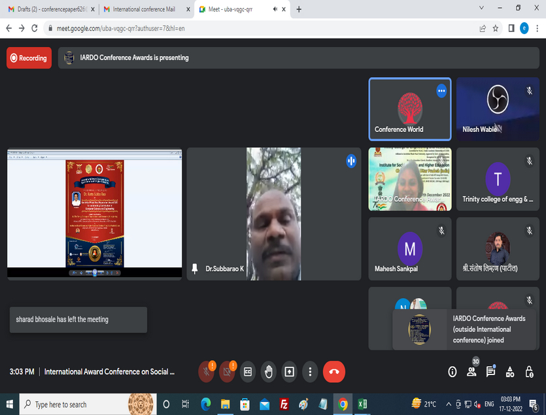Select the Conference World participant tile
The height and width of the screenshot is (415, 546).
(x=410, y=109)
